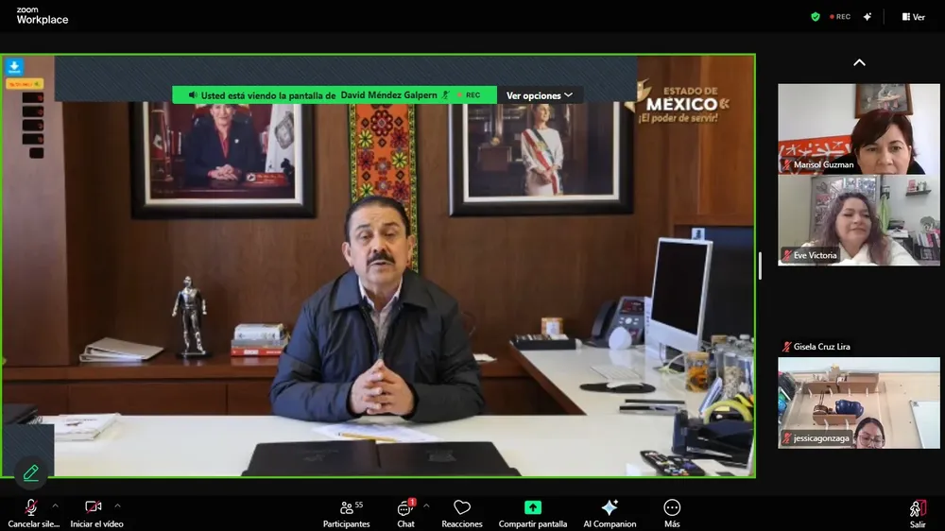Open the Chat panel
945x531 pixels.
(405, 511)
